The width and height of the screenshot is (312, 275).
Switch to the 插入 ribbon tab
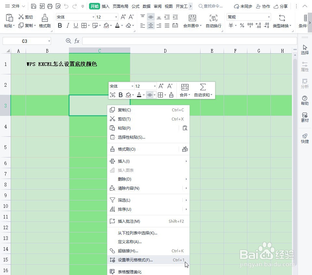click(x=105, y=6)
